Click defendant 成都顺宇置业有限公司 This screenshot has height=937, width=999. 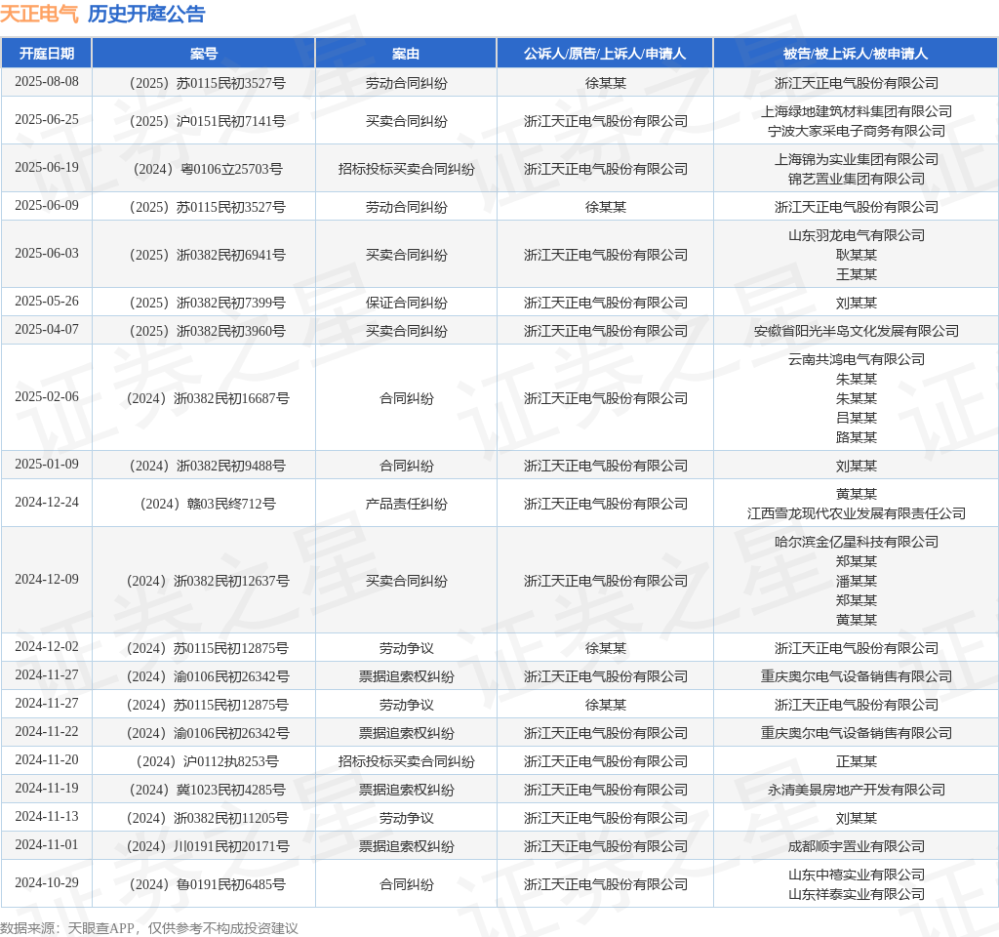click(x=856, y=846)
